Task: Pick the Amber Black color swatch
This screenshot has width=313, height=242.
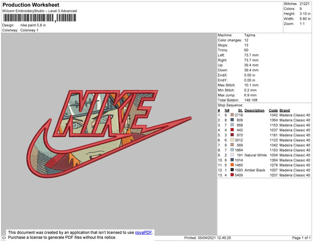Action: point(232,170)
